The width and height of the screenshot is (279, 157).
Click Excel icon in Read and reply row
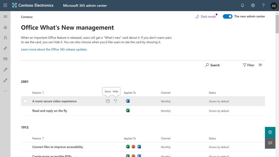(x=128, y=110)
